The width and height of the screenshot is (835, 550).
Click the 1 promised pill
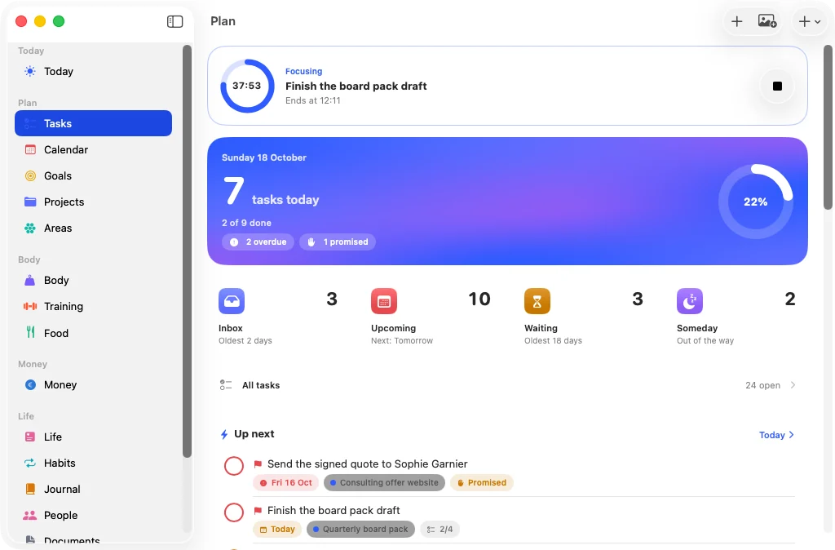[338, 242]
